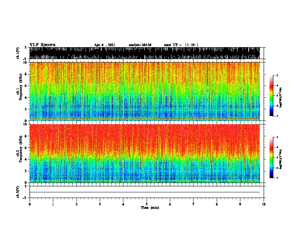Screen dimensions: 297x229
Task: Click the 'VLF Spectra' title text
Action: point(42,45)
